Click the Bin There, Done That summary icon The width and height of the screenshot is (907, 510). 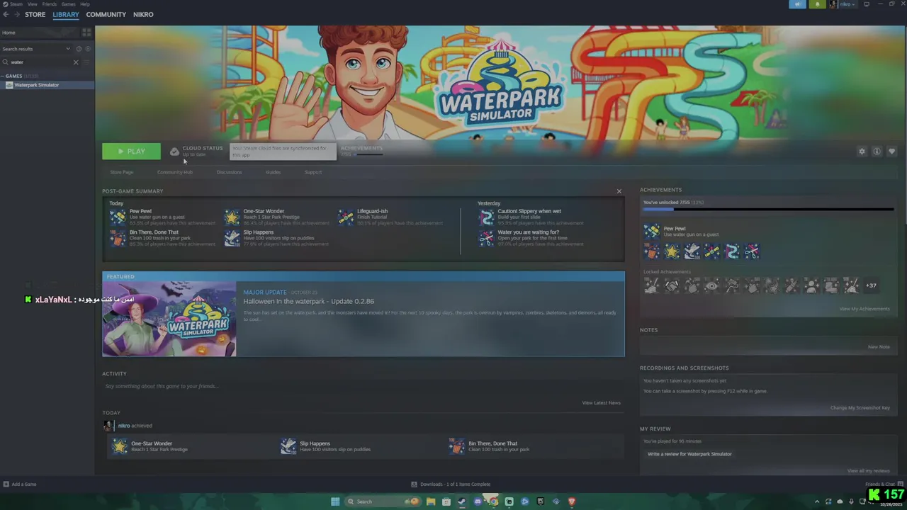[118, 238]
